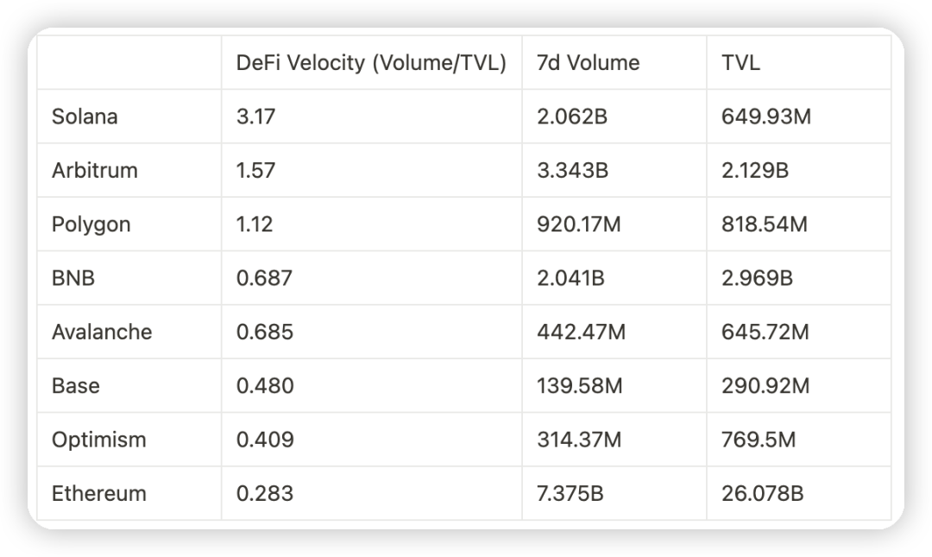Select Polygon's 920.17M volume cell
The height and width of the screenshot is (557, 932).
(578, 225)
